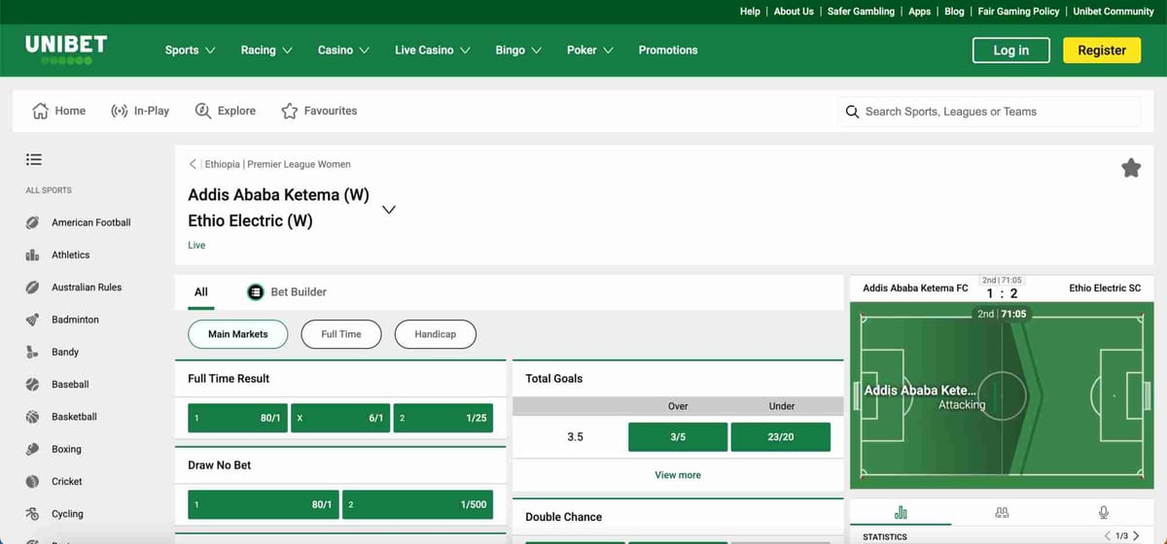Select American Football in sports list

click(x=78, y=222)
